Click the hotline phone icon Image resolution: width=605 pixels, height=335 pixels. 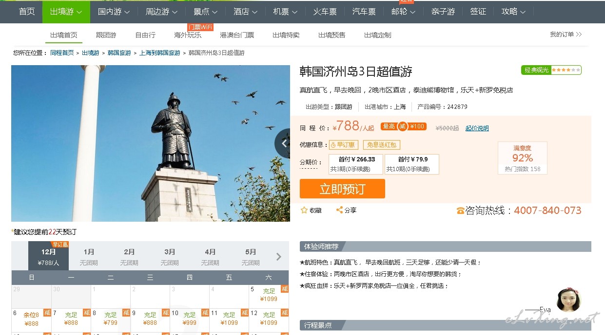pyautogui.click(x=460, y=211)
